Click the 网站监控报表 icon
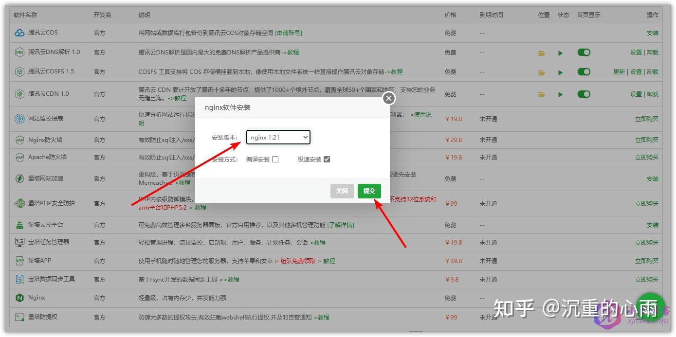Viewport: 676px width, 337px height. point(19,119)
